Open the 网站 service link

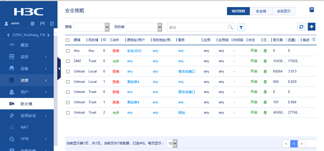click(182, 113)
